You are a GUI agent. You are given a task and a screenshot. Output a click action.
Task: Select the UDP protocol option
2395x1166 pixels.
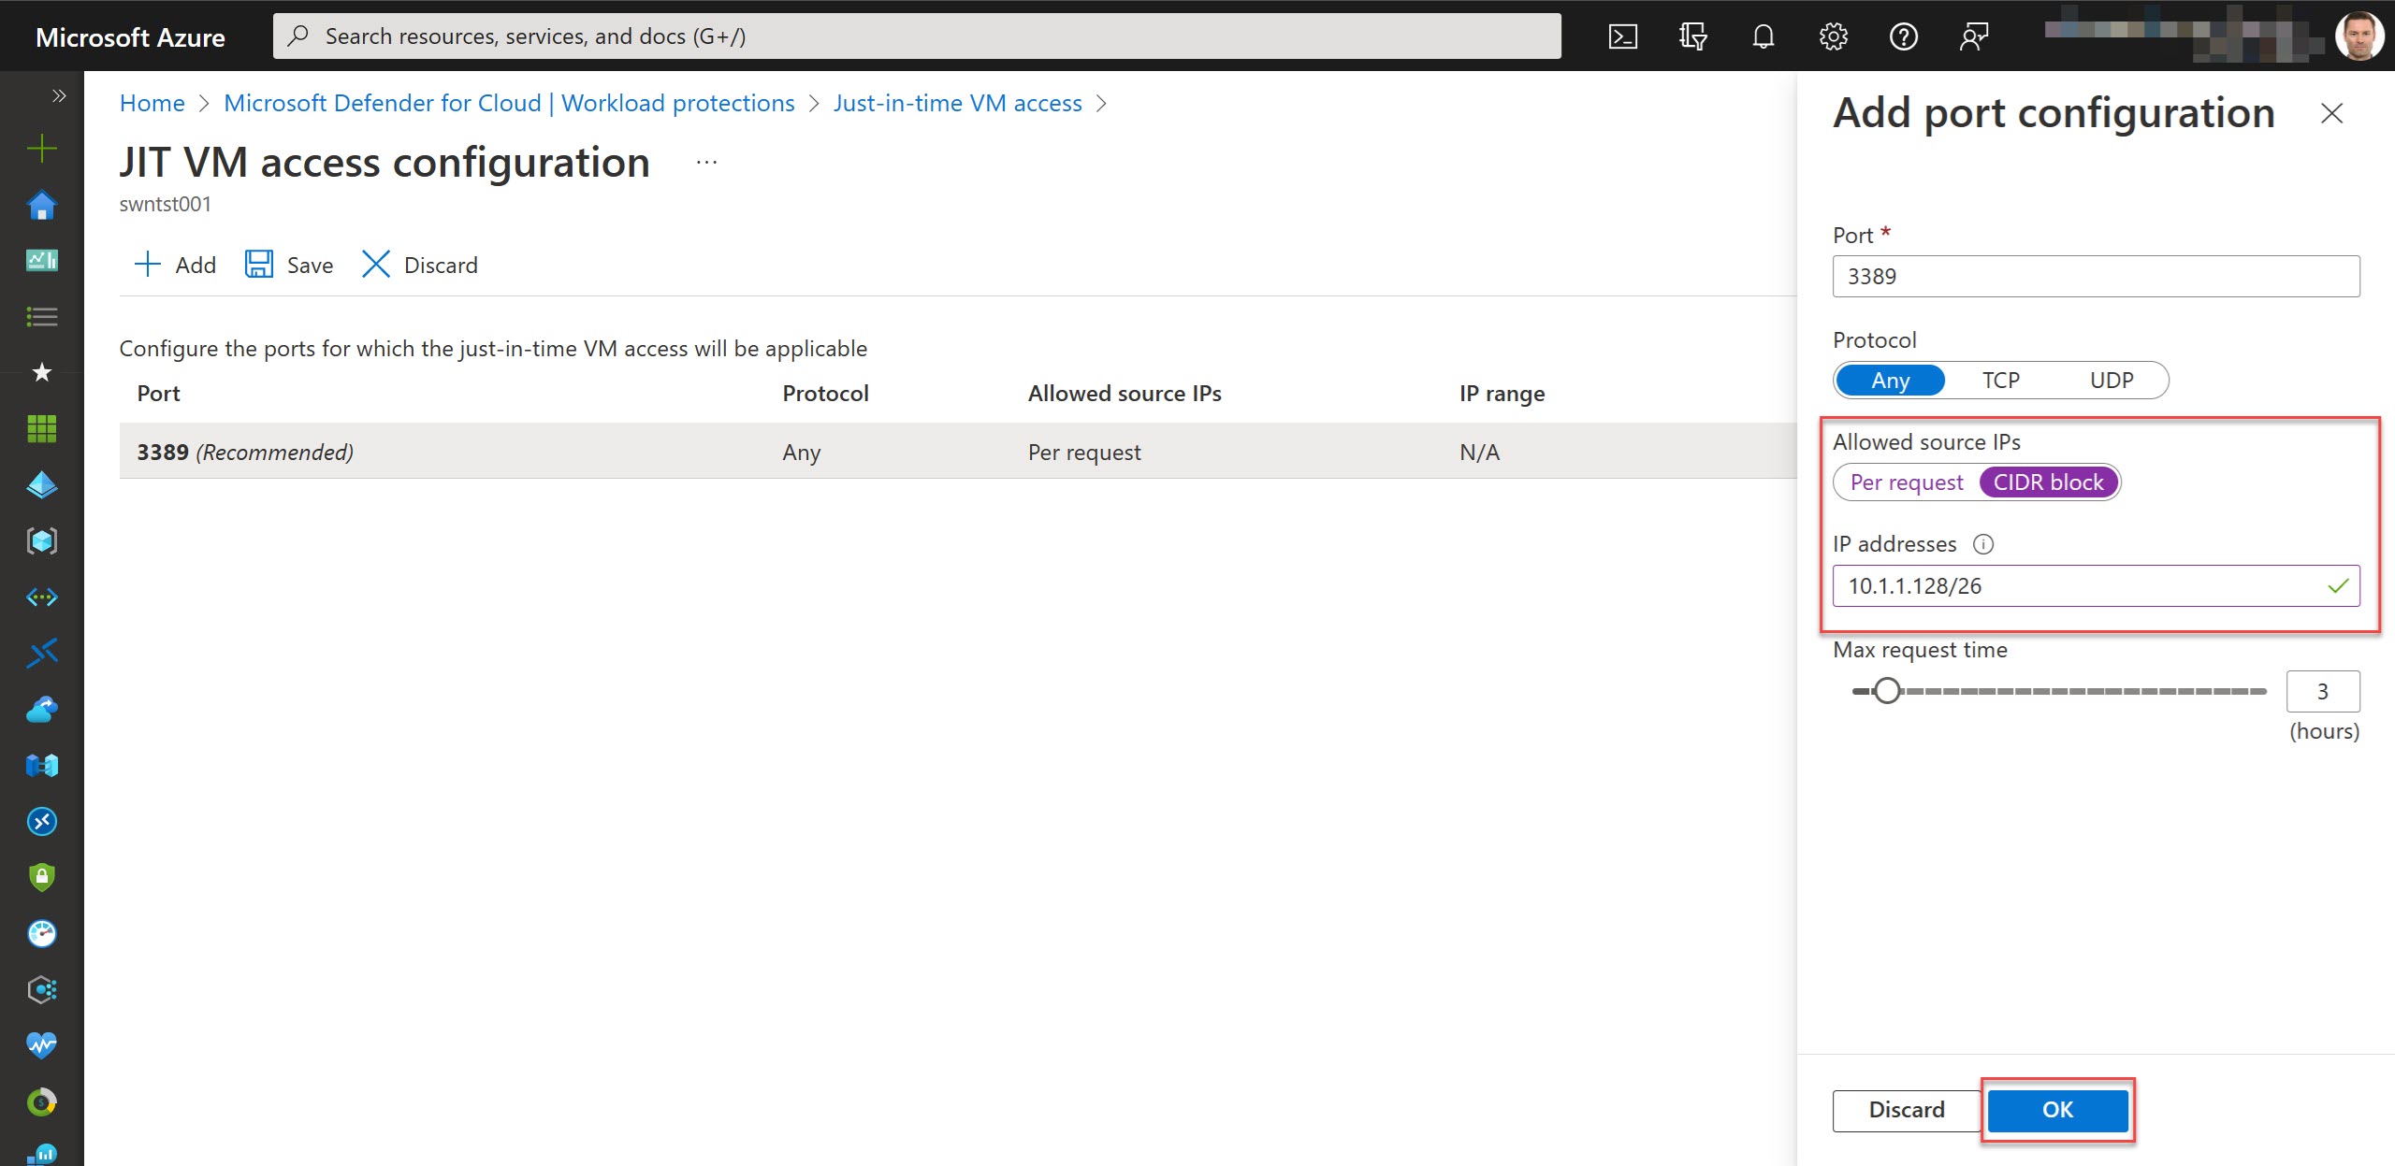[x=2112, y=380]
